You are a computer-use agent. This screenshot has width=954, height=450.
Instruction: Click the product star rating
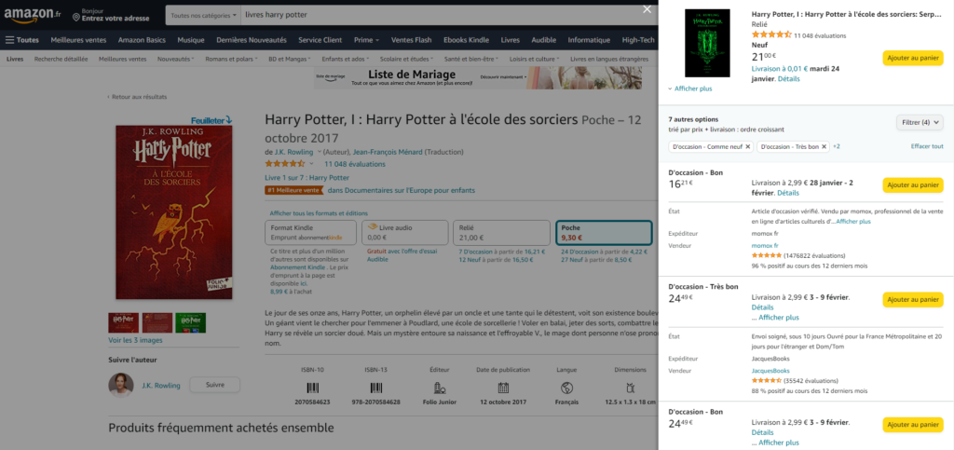point(285,164)
